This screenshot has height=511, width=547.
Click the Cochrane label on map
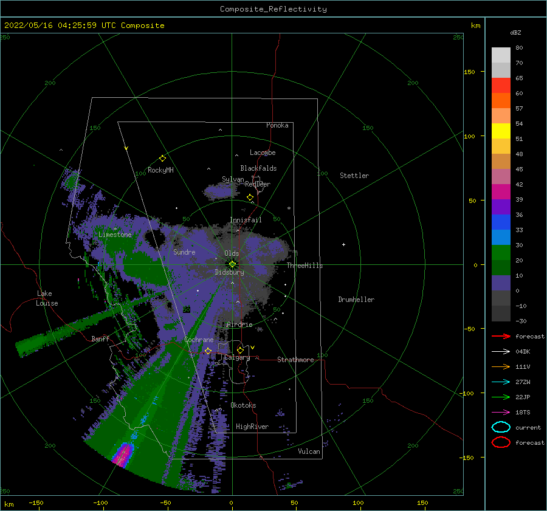[199, 340]
